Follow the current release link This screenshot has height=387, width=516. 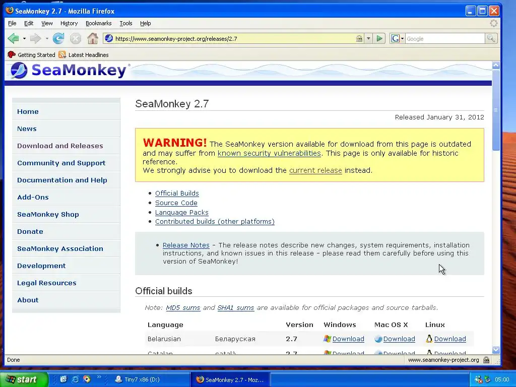[x=315, y=170]
